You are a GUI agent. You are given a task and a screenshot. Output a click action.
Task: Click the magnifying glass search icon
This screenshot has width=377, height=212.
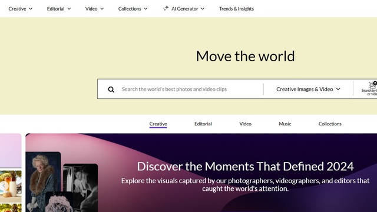[111, 90]
